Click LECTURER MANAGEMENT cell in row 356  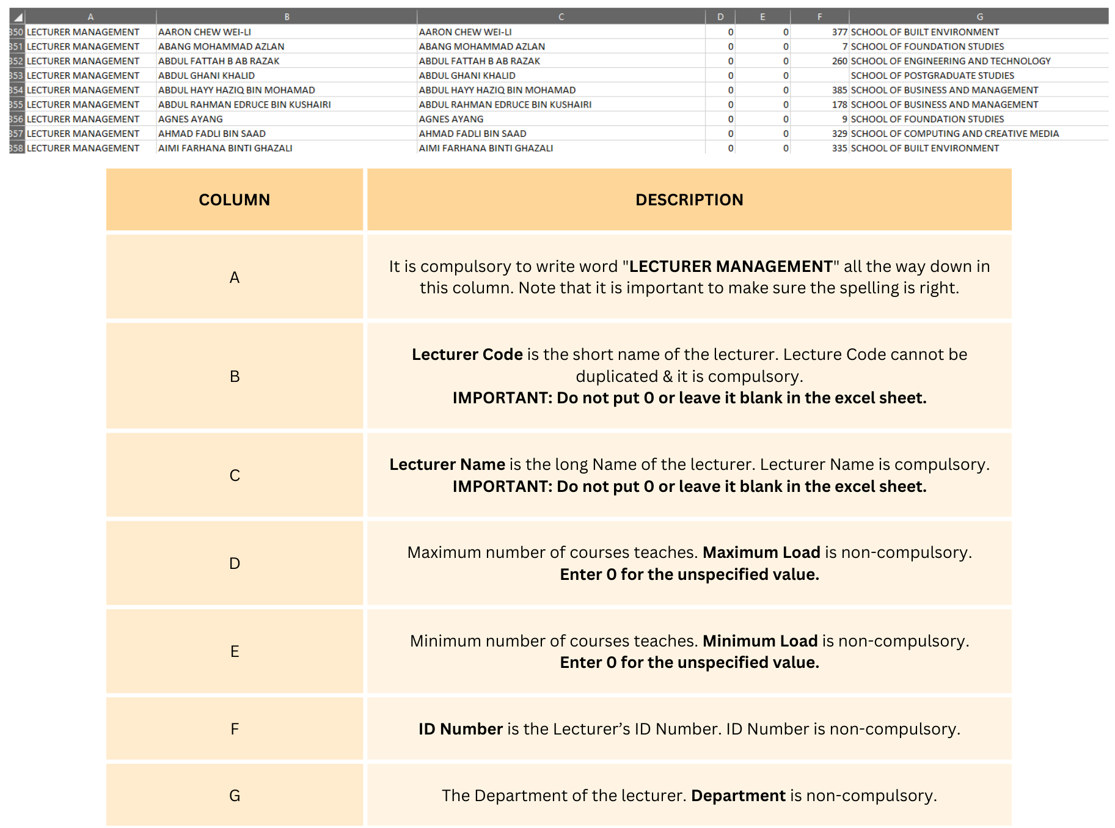click(x=83, y=119)
